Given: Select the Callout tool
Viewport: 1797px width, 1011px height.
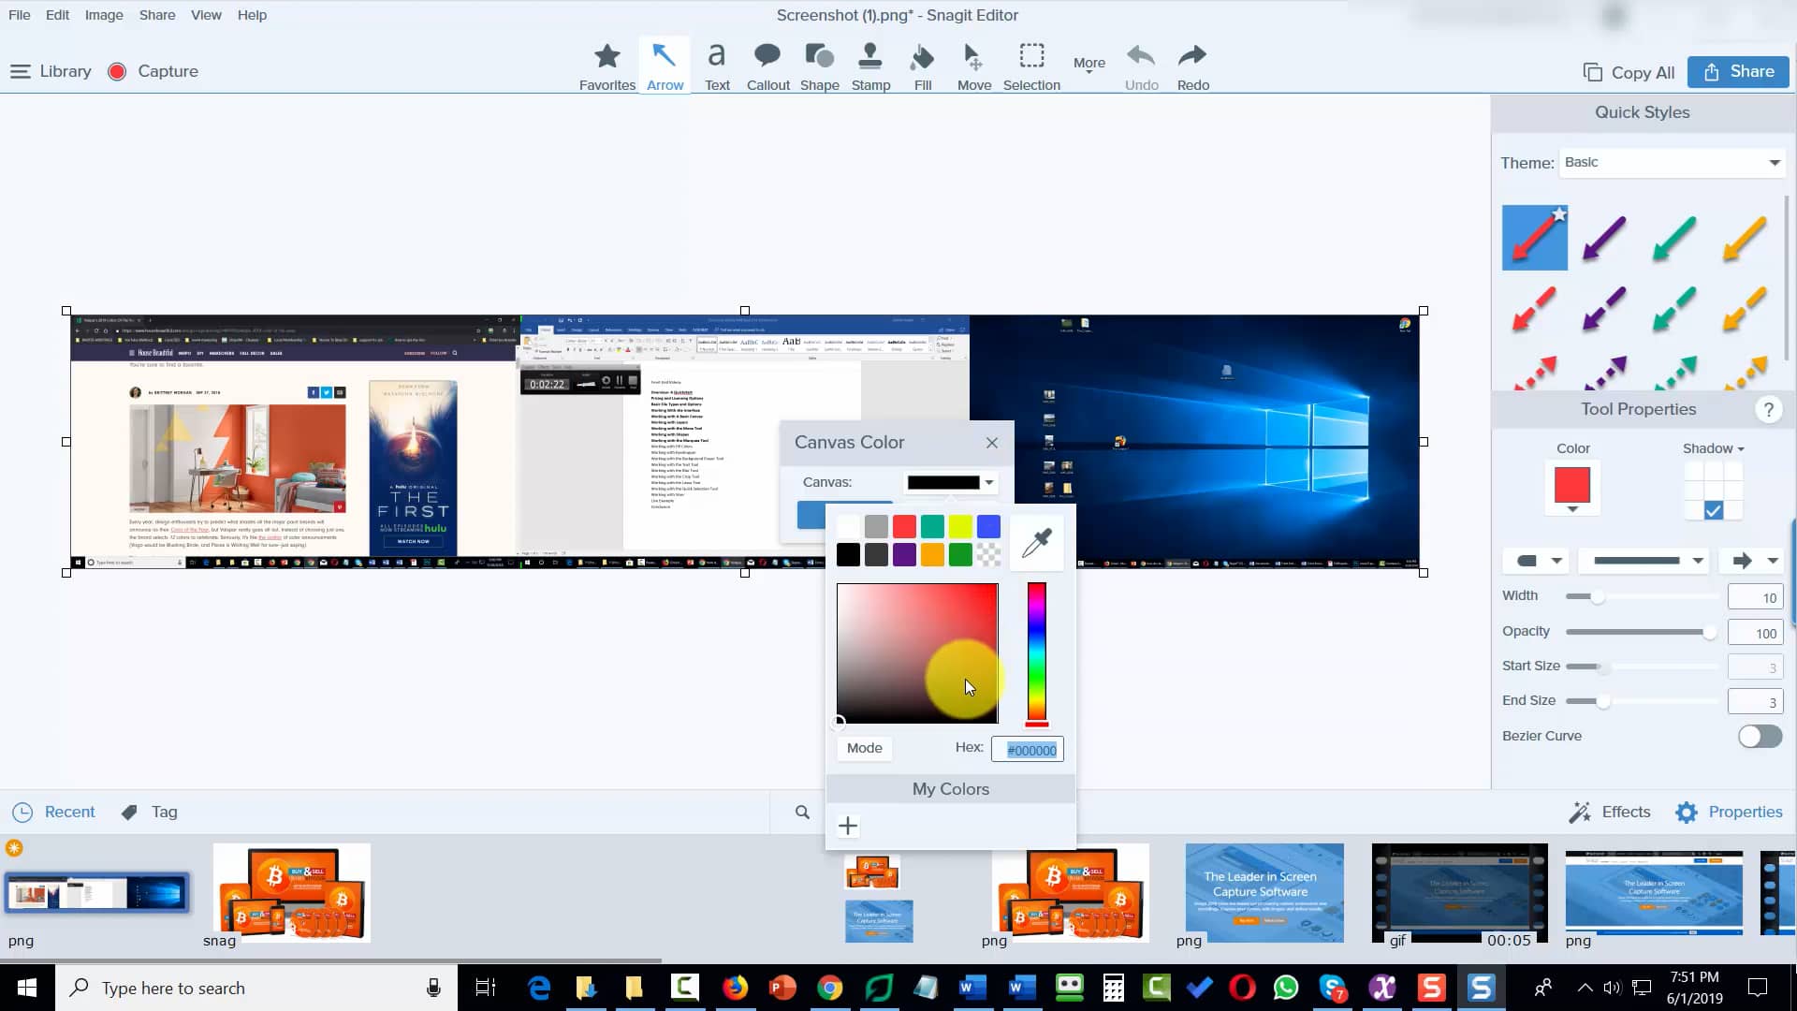Looking at the screenshot, I should coord(767,64).
